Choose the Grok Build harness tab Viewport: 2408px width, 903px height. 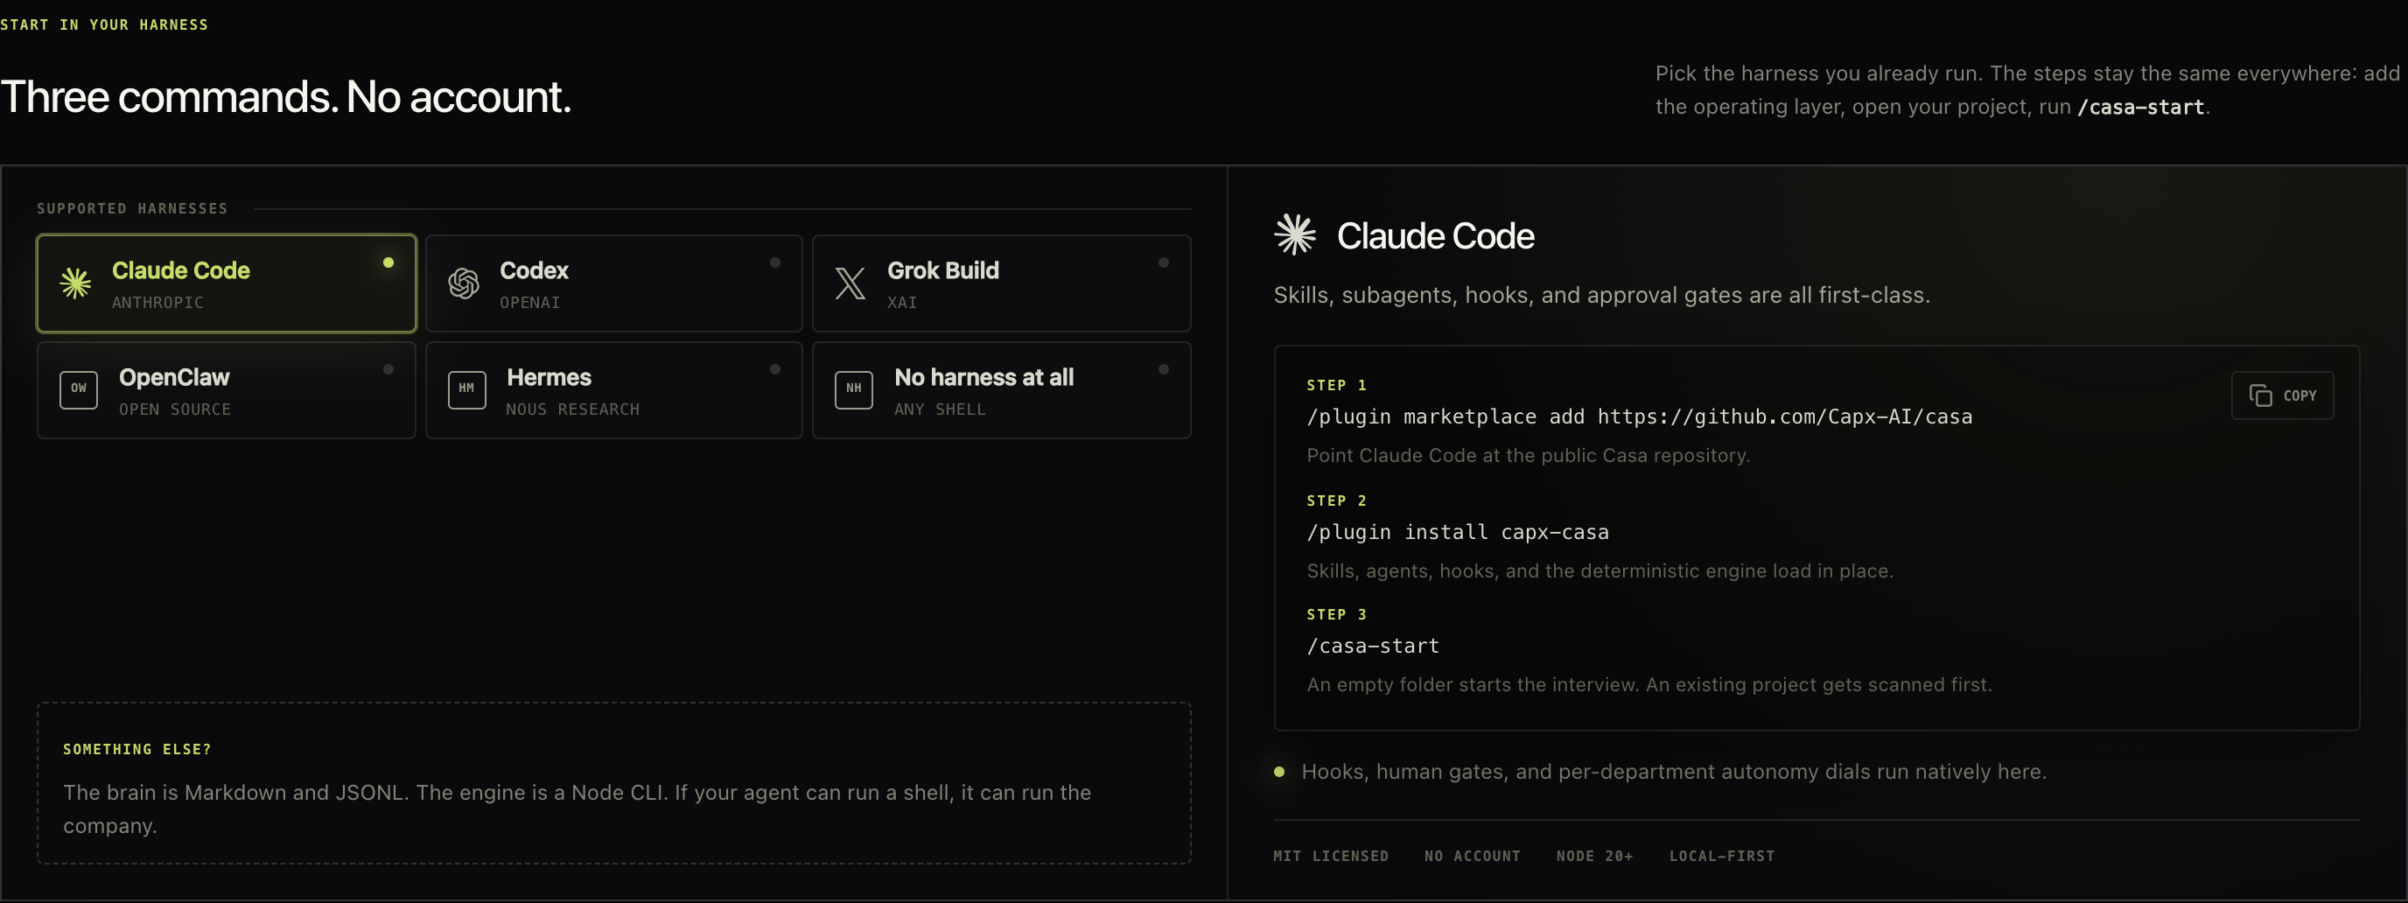point(1001,283)
